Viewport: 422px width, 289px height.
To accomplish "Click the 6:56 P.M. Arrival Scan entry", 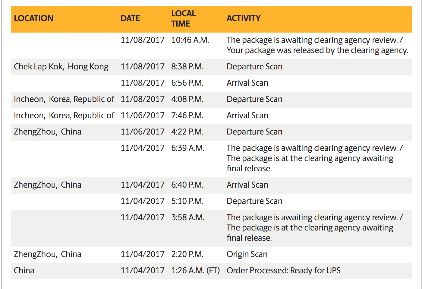I will 247,83.
